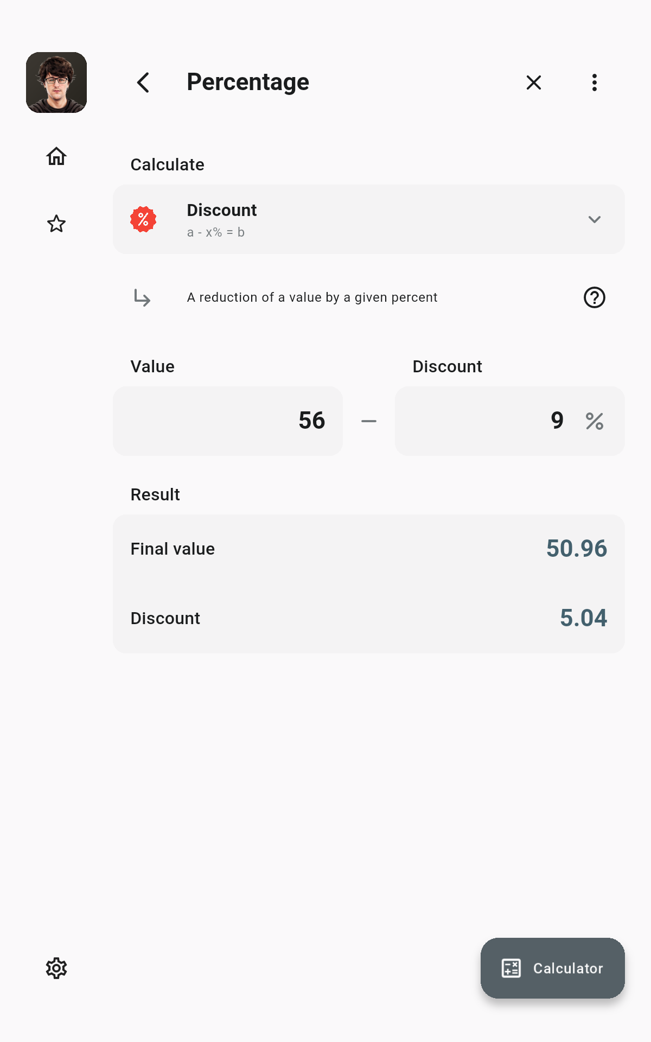This screenshot has width=651, height=1042.
Task: Edit the Value field showing 56
Action: coord(228,421)
